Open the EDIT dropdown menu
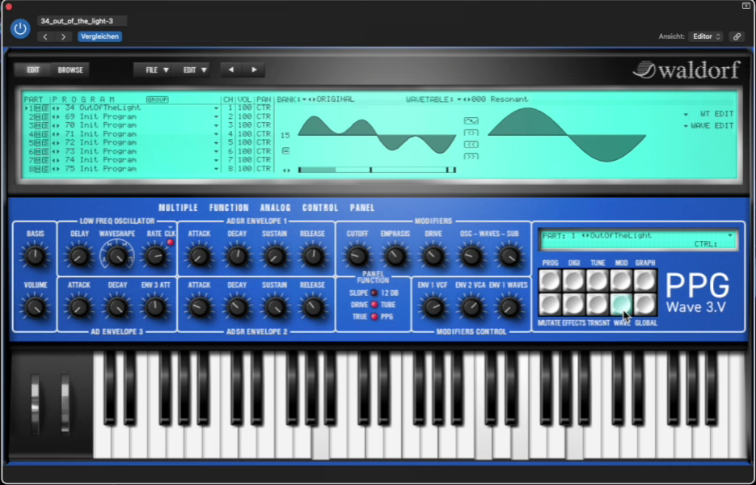Viewport: 756px width, 485px height. [x=195, y=70]
